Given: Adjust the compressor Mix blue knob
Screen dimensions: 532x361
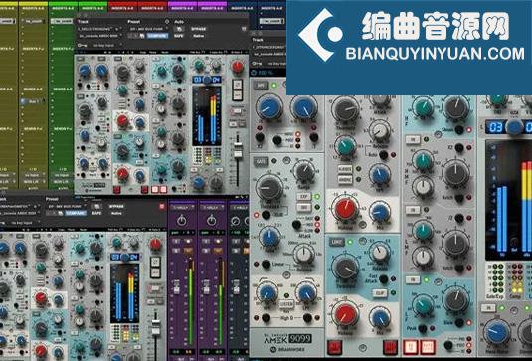Looking at the screenshot, I should (x=380, y=213).
